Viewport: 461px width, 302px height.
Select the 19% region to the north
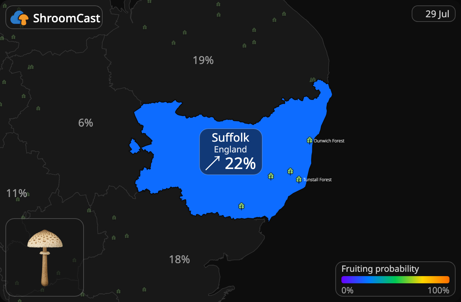tap(203, 60)
